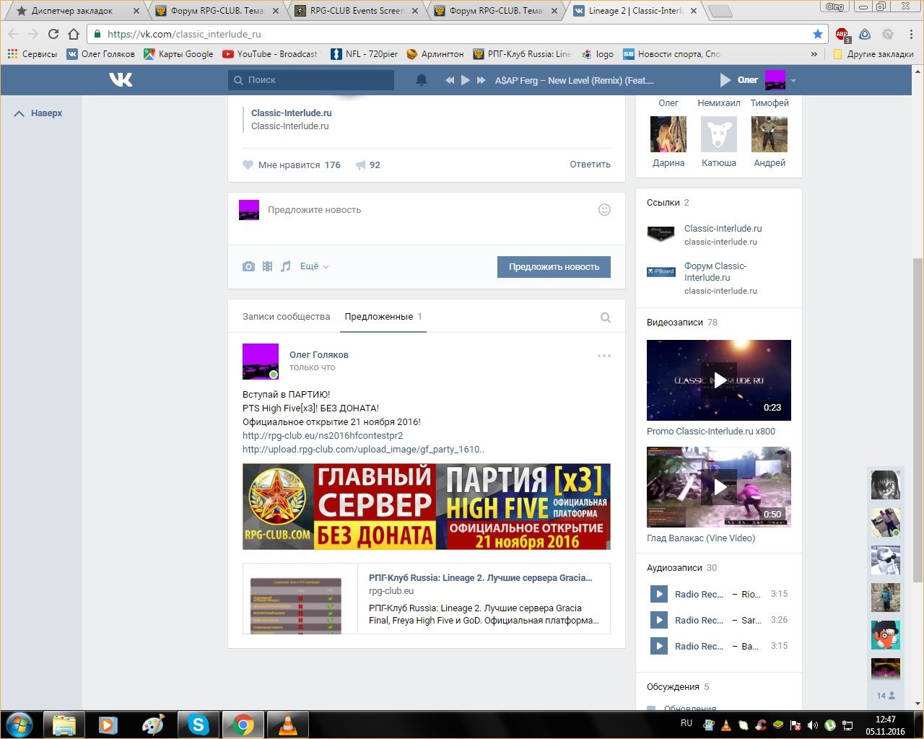Open VLC media player from taskbar
Viewport: 924px width, 739px height.
coord(287,724)
